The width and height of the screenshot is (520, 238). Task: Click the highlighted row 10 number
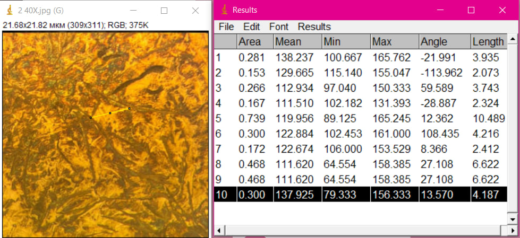coord(221,195)
